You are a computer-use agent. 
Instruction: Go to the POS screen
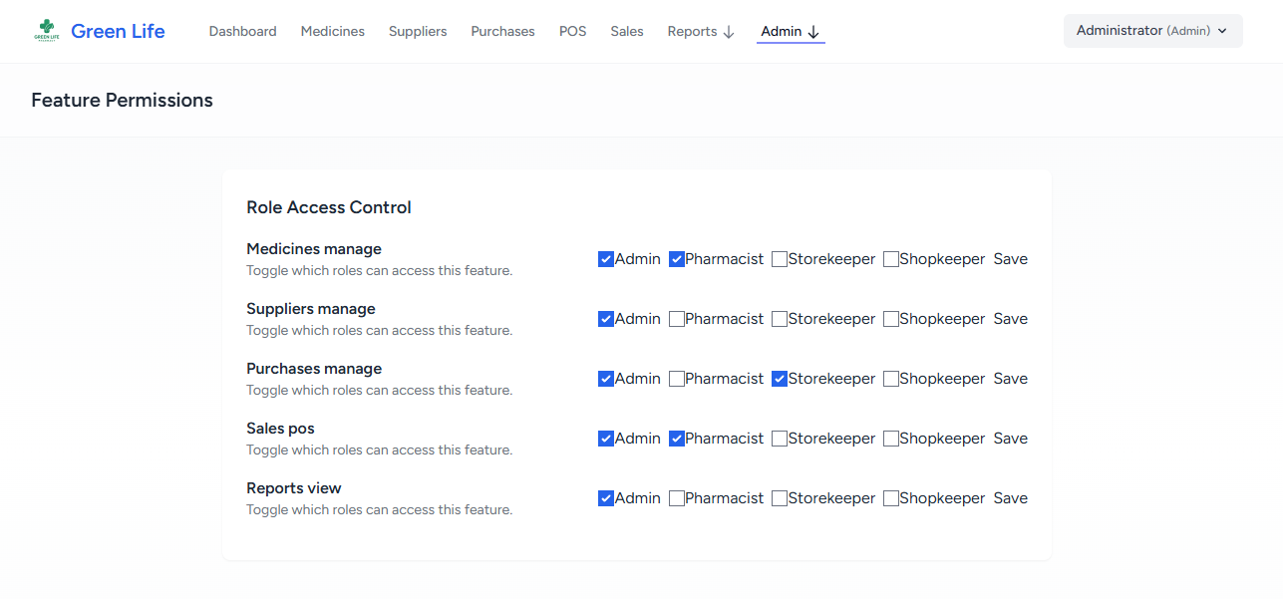(572, 31)
